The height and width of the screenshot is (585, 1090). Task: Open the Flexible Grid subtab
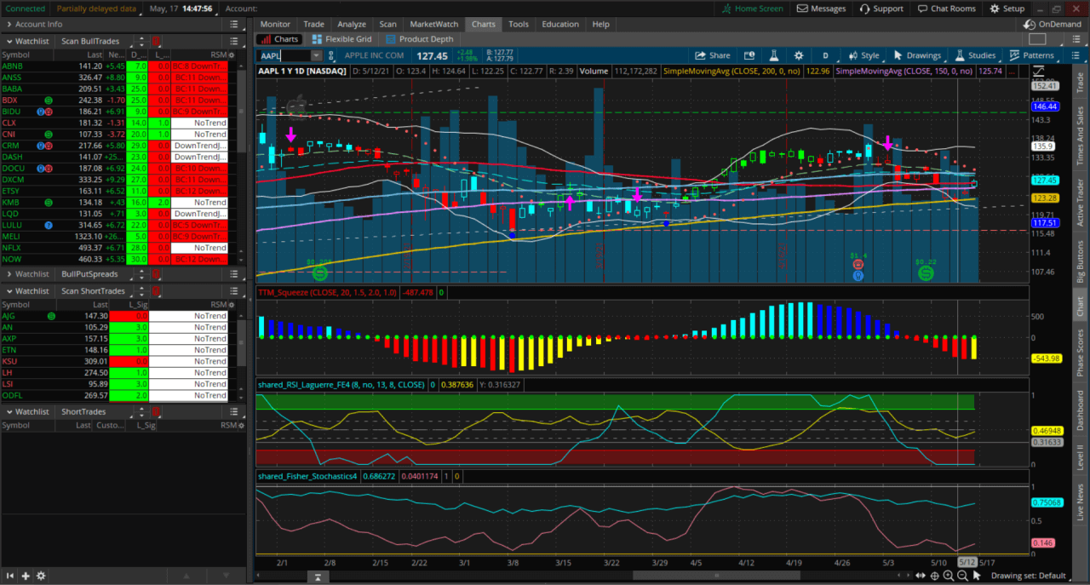tap(341, 39)
